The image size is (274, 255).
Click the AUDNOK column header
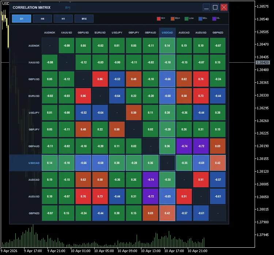tap(50, 32)
